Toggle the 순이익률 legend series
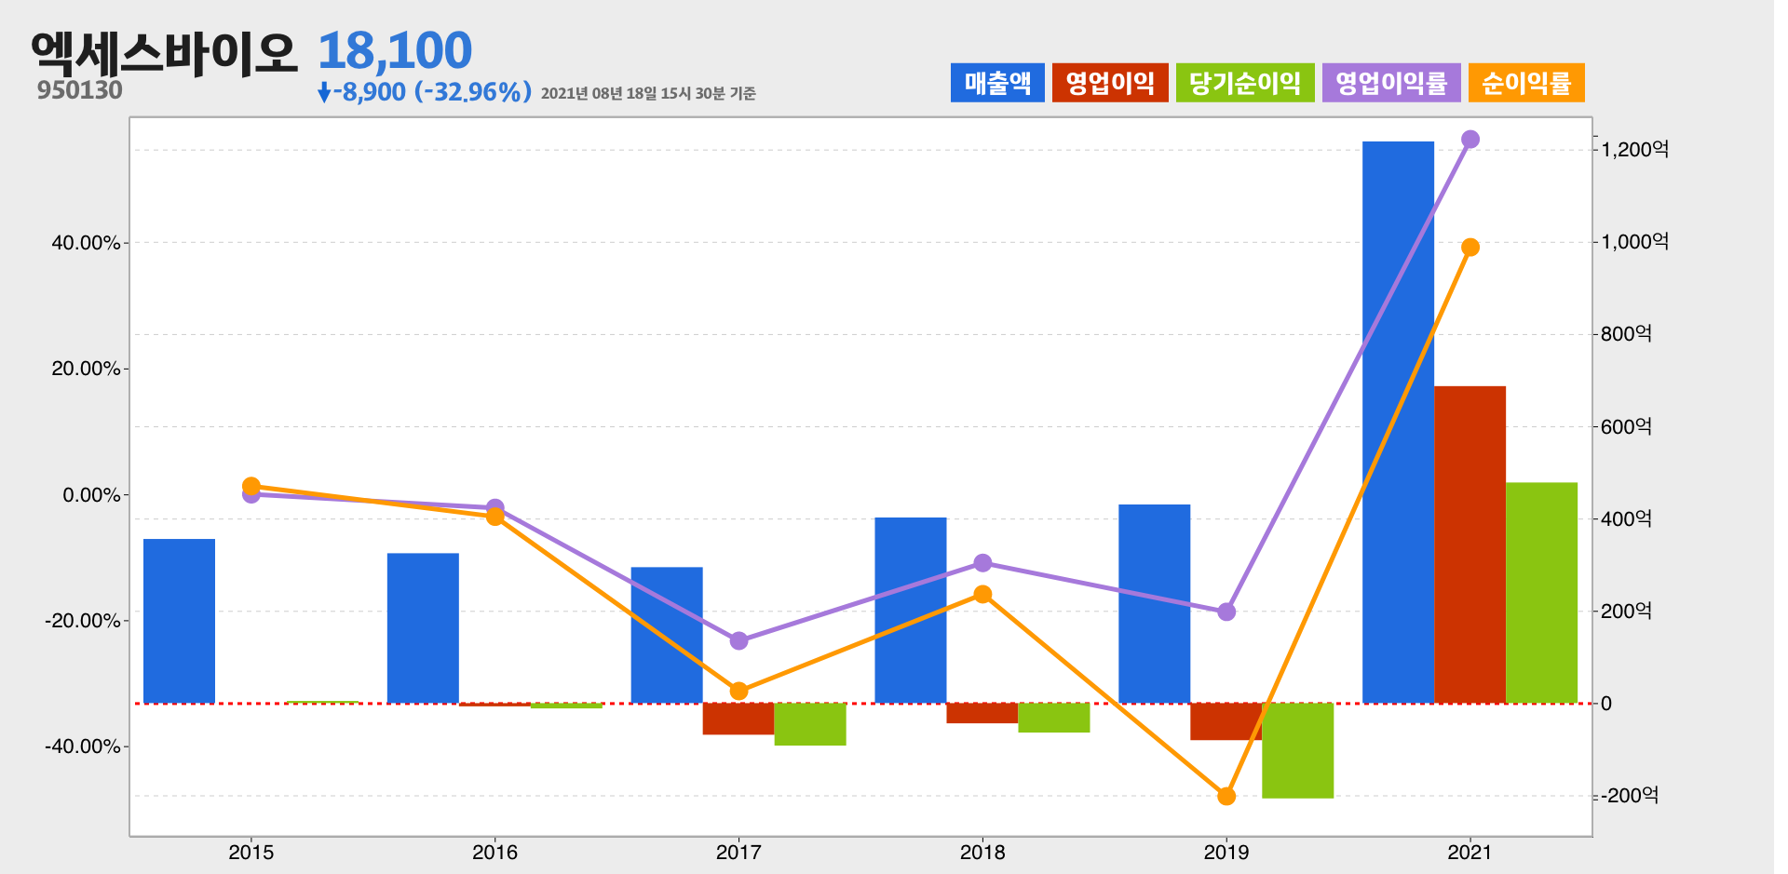This screenshot has width=1788, height=874. click(x=1526, y=83)
